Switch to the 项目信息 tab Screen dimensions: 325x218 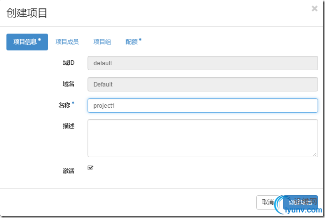[x=27, y=42]
